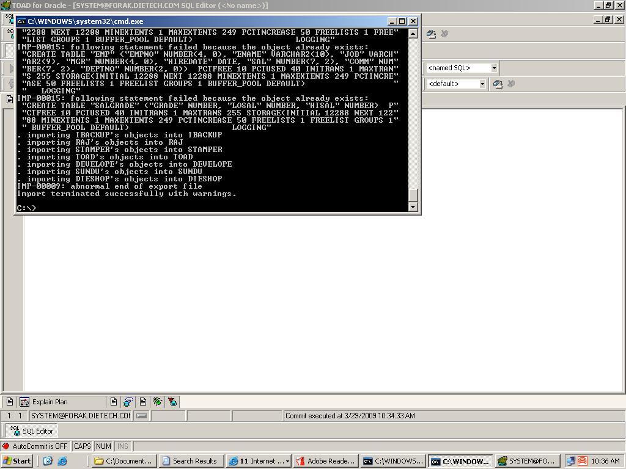The image size is (626, 469).
Task: Switch to Search Results taskbar button
Action: pos(191,461)
